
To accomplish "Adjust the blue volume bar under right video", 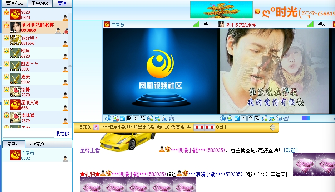I will 306,118.
